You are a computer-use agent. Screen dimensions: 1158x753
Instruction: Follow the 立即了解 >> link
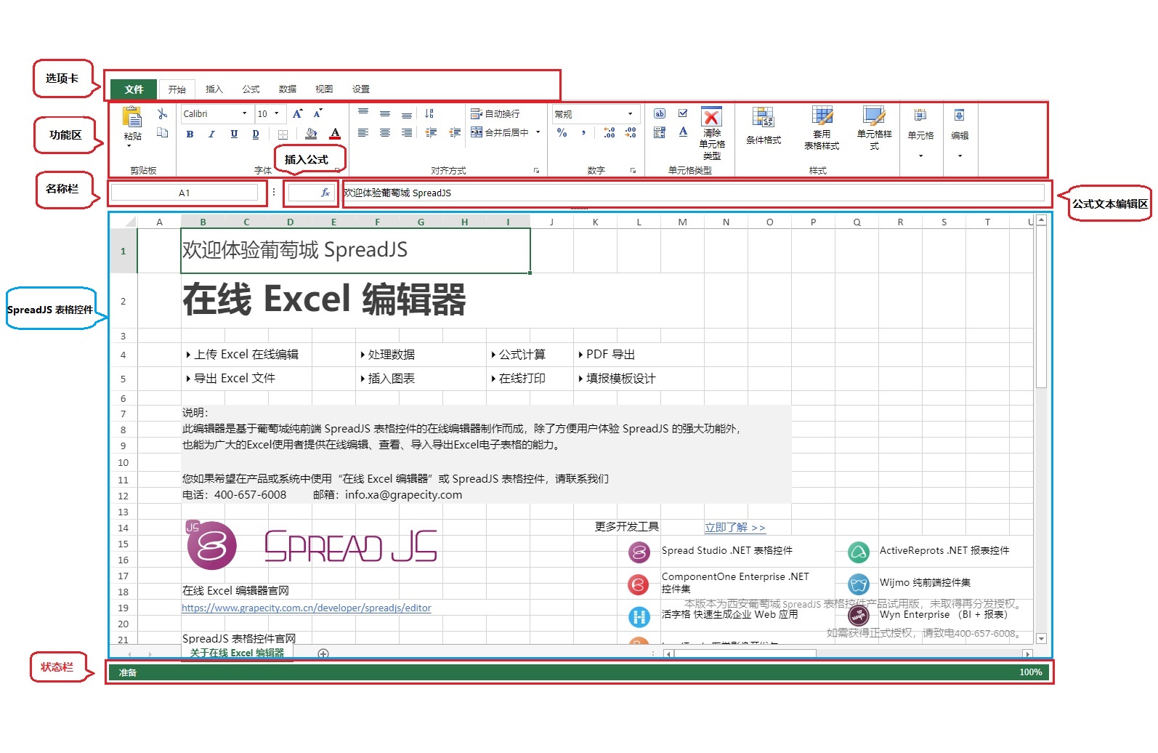[734, 528]
